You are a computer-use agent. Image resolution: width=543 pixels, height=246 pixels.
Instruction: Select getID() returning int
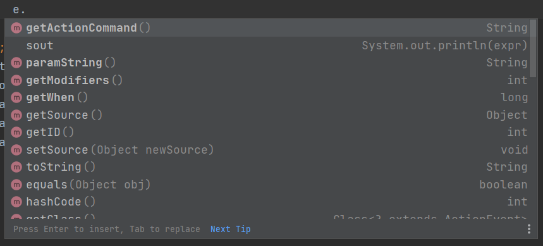[x=267, y=132]
